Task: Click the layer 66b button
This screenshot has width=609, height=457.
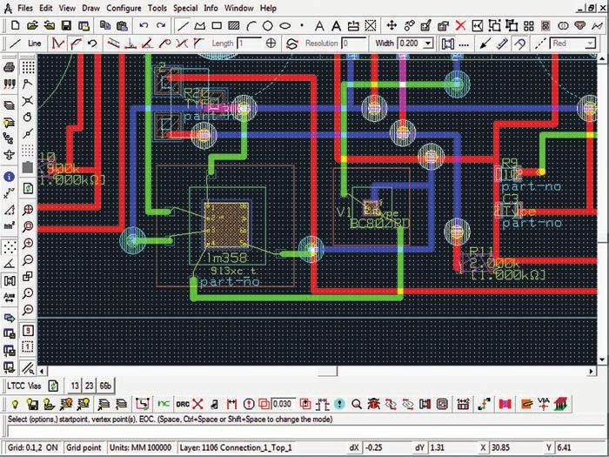Action: tap(105, 386)
